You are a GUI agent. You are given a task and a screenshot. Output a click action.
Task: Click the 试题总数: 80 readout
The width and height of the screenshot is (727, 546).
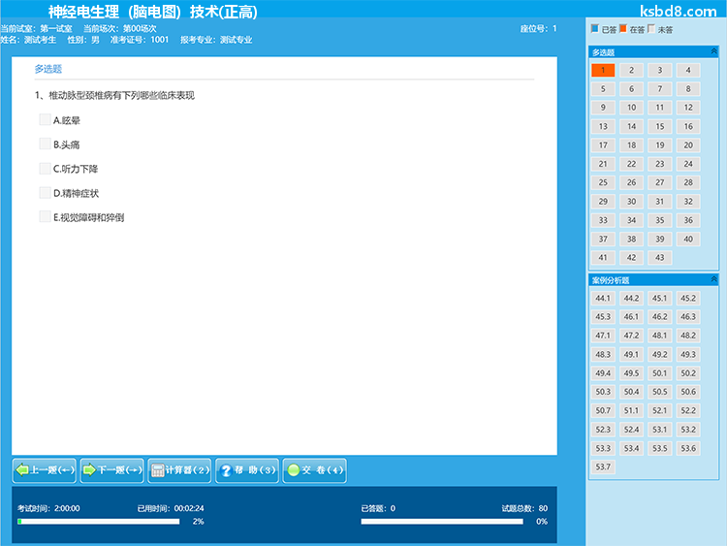524,508
